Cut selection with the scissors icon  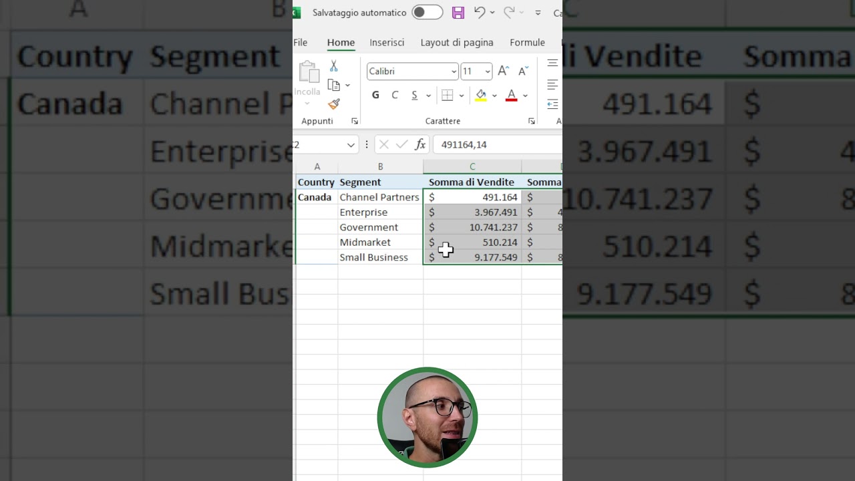click(333, 66)
